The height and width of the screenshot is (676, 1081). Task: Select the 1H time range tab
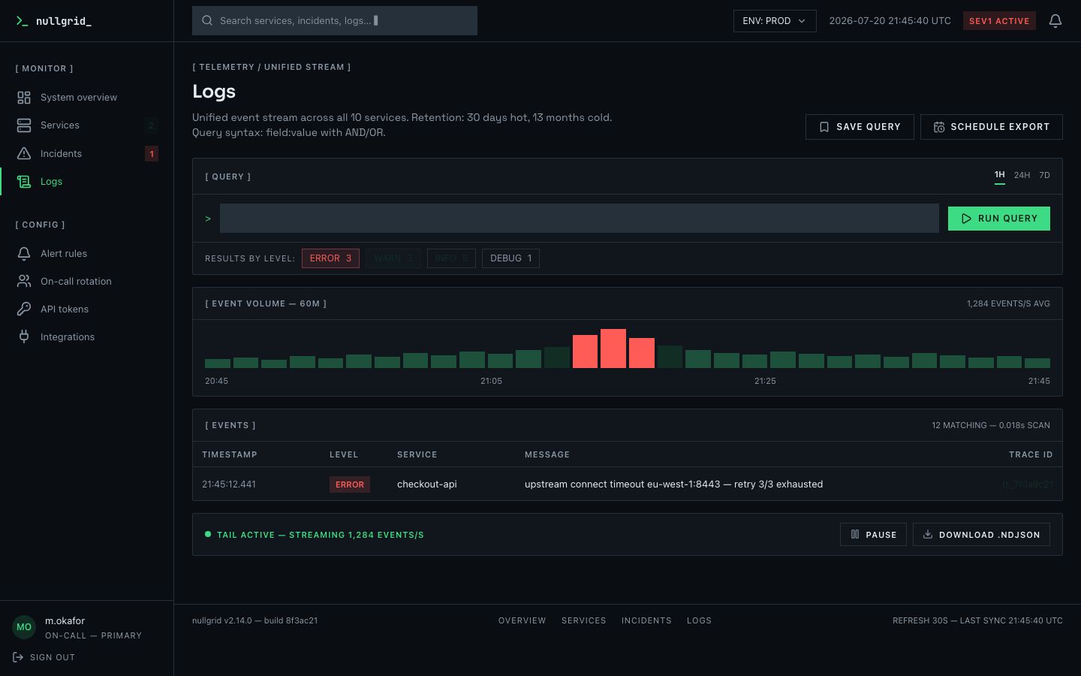[x=1000, y=175]
